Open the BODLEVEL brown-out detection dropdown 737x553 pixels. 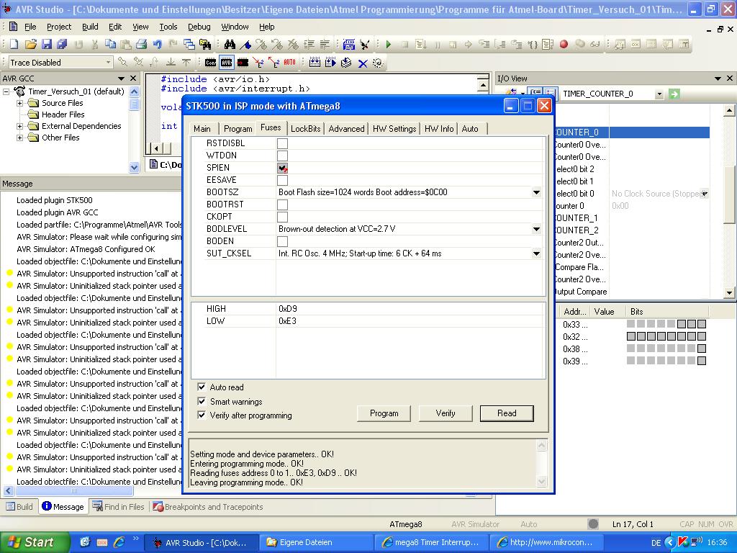pos(536,229)
